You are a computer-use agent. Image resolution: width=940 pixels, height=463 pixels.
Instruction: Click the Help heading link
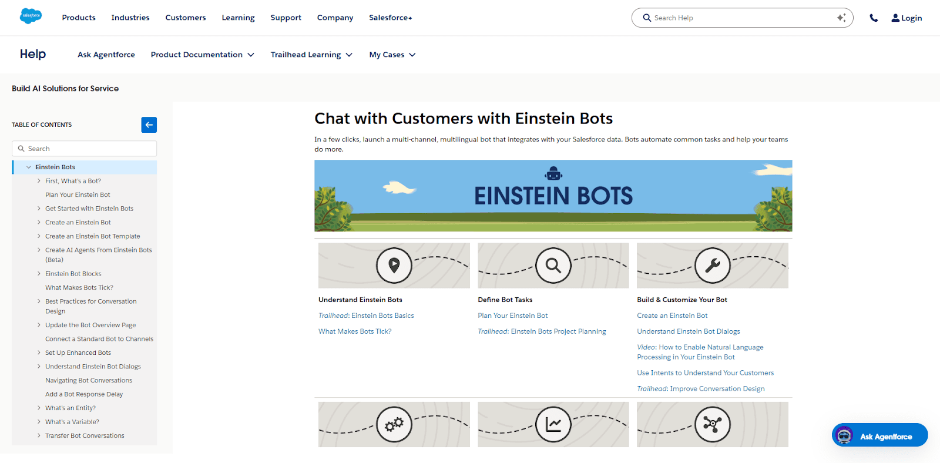coord(33,54)
